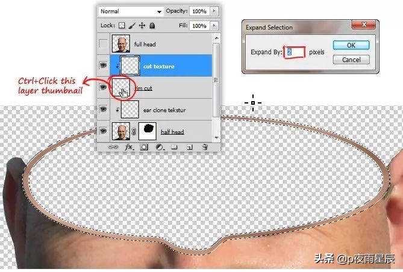Select the lock image pixels brush icon

click(132, 25)
